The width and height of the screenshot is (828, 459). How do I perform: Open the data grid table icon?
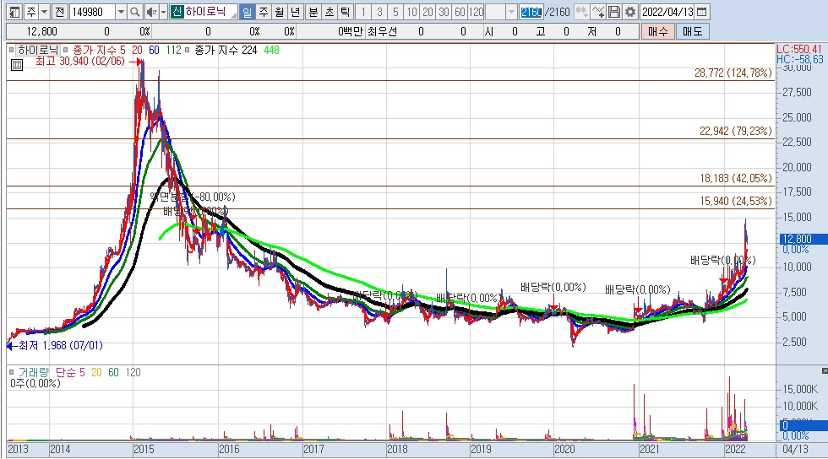[x=17, y=66]
